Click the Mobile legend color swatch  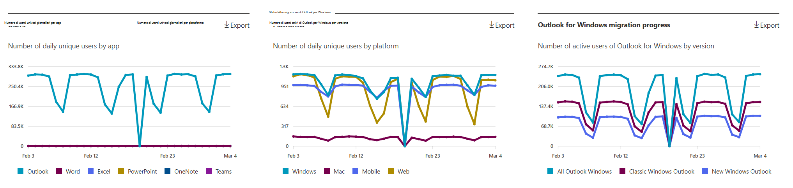click(x=355, y=171)
